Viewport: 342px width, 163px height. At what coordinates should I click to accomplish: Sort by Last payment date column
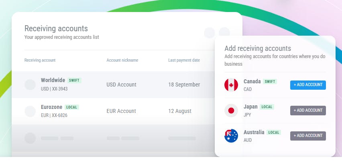[x=184, y=60]
